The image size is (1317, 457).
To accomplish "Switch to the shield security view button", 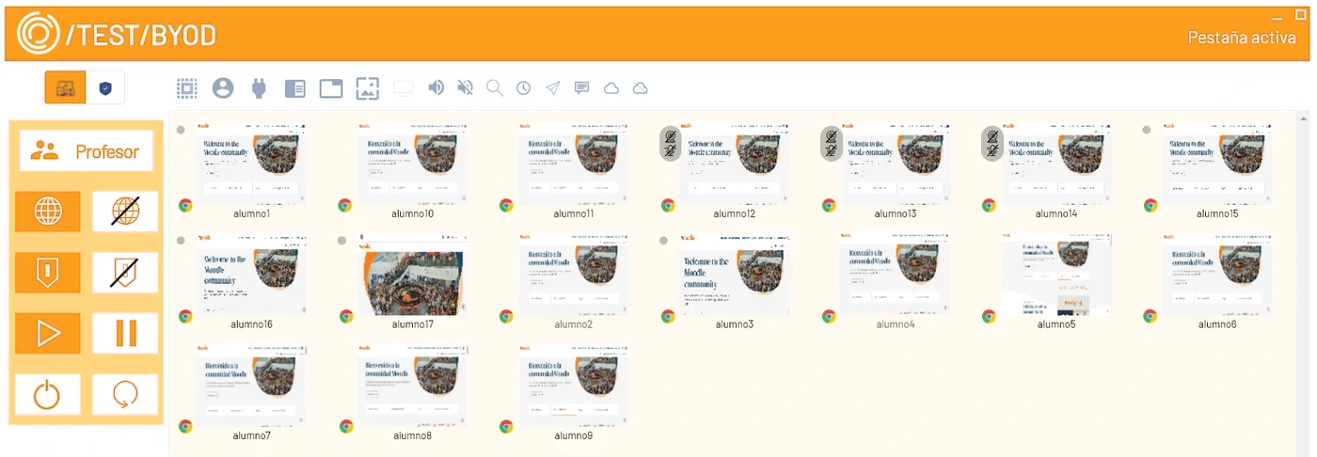I will (x=105, y=87).
